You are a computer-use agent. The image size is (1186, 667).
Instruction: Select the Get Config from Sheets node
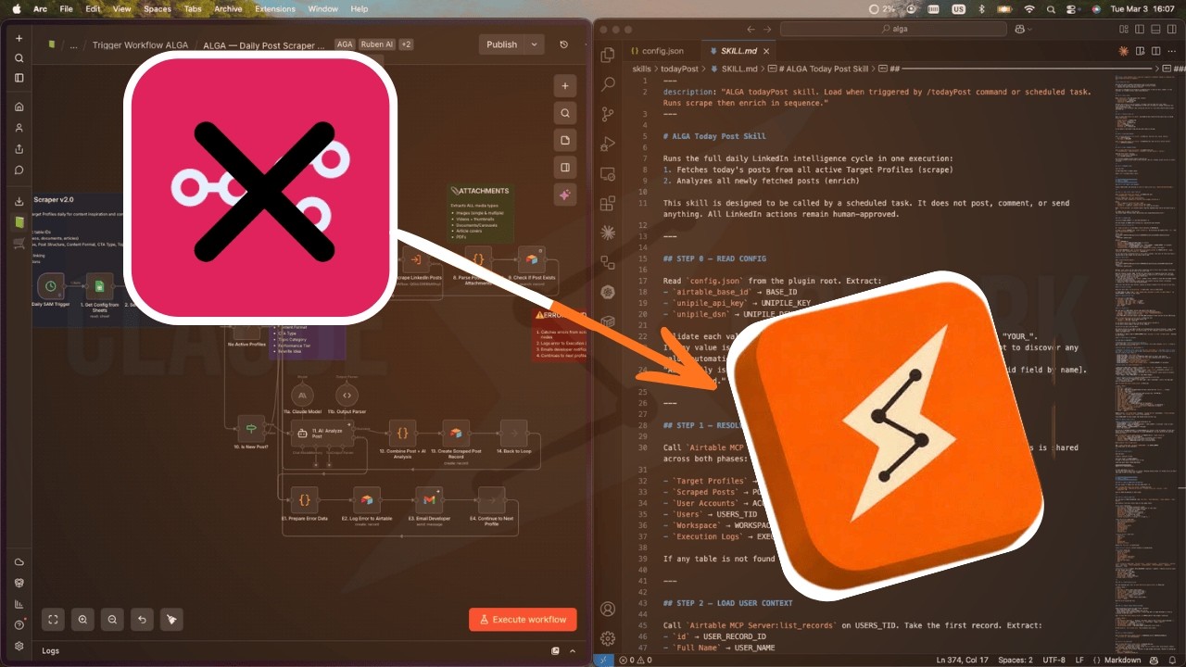[x=97, y=286]
